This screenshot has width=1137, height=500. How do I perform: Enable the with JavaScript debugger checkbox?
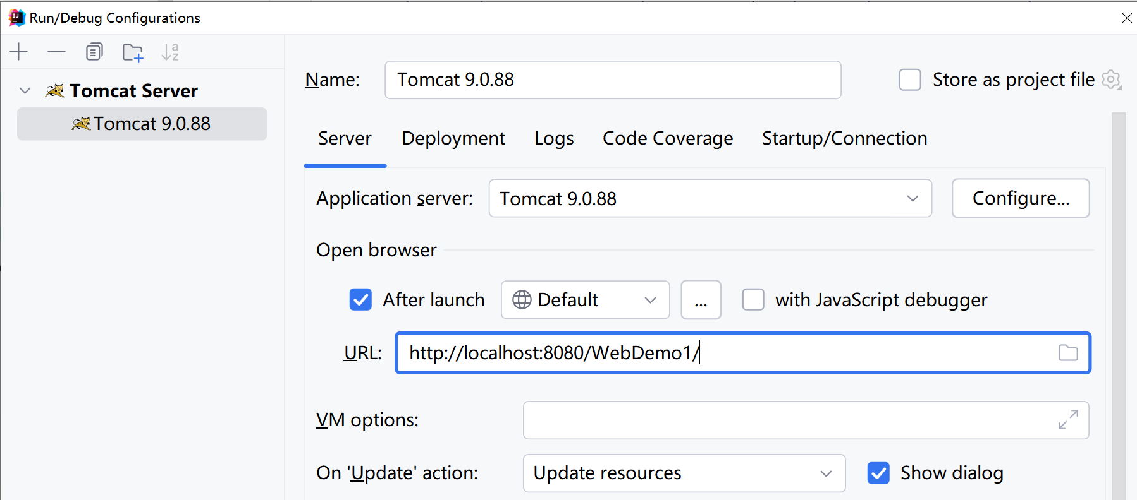753,299
